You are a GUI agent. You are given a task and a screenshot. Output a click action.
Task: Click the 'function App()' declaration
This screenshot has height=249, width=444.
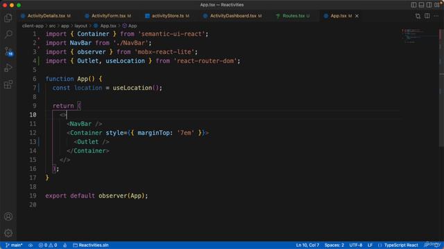click(70, 79)
